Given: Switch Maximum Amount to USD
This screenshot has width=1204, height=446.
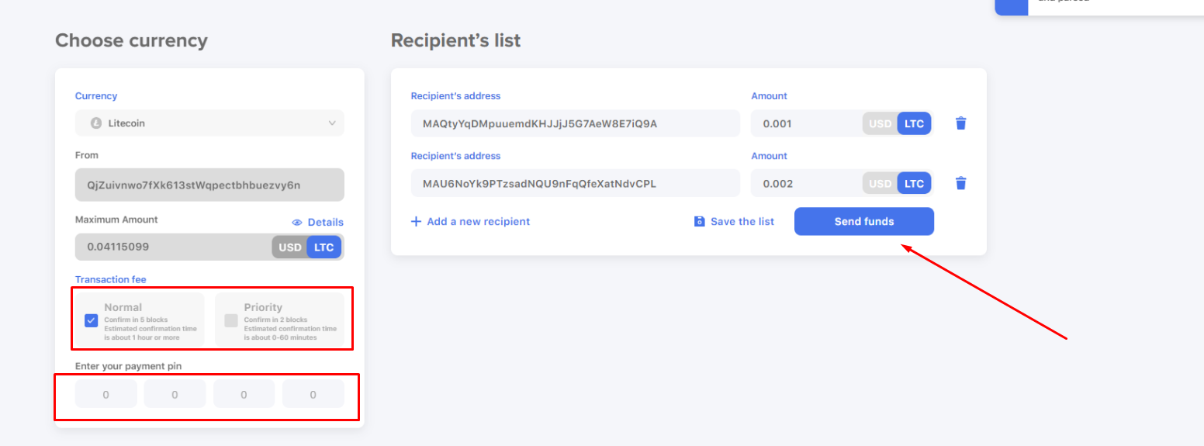Looking at the screenshot, I should pyautogui.click(x=289, y=247).
